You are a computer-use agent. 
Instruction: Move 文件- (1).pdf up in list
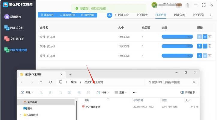pos(199,37)
